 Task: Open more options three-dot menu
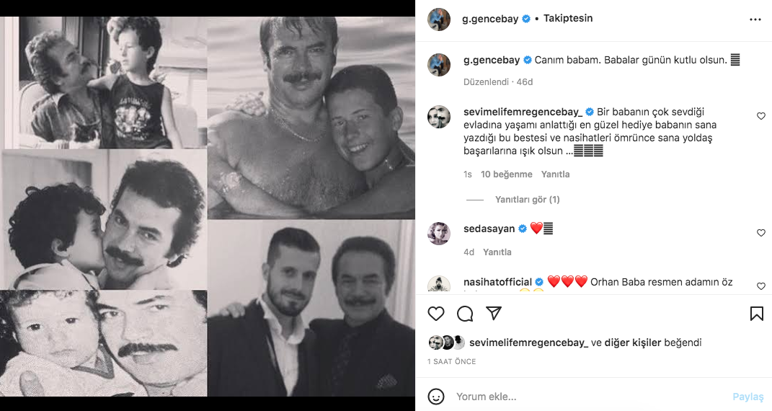tap(755, 19)
